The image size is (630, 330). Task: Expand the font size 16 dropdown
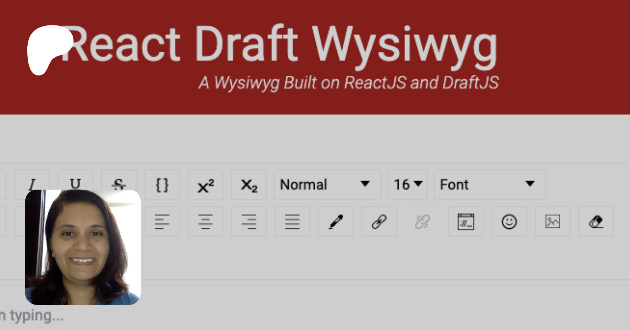pos(407,185)
